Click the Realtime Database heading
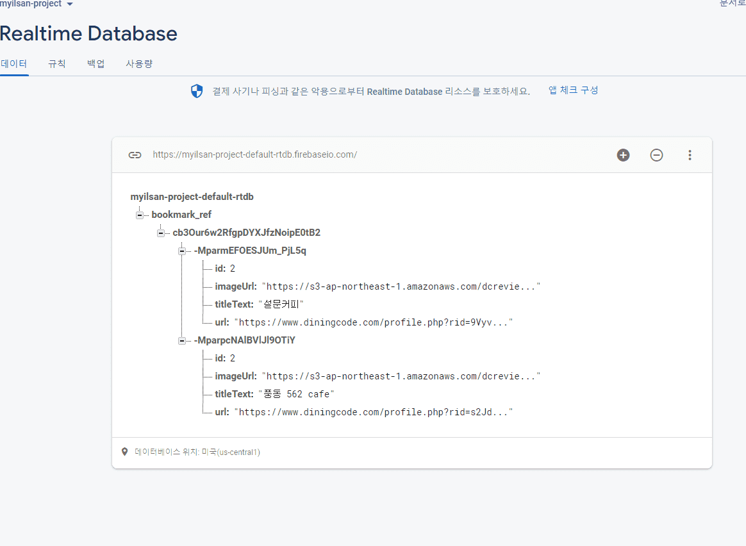746x546 pixels. coord(88,33)
